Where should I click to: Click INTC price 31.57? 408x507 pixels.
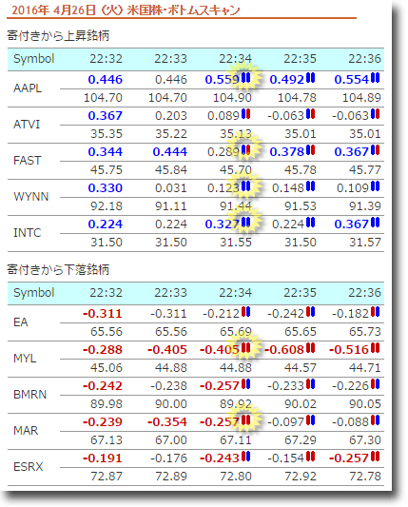(x=365, y=243)
